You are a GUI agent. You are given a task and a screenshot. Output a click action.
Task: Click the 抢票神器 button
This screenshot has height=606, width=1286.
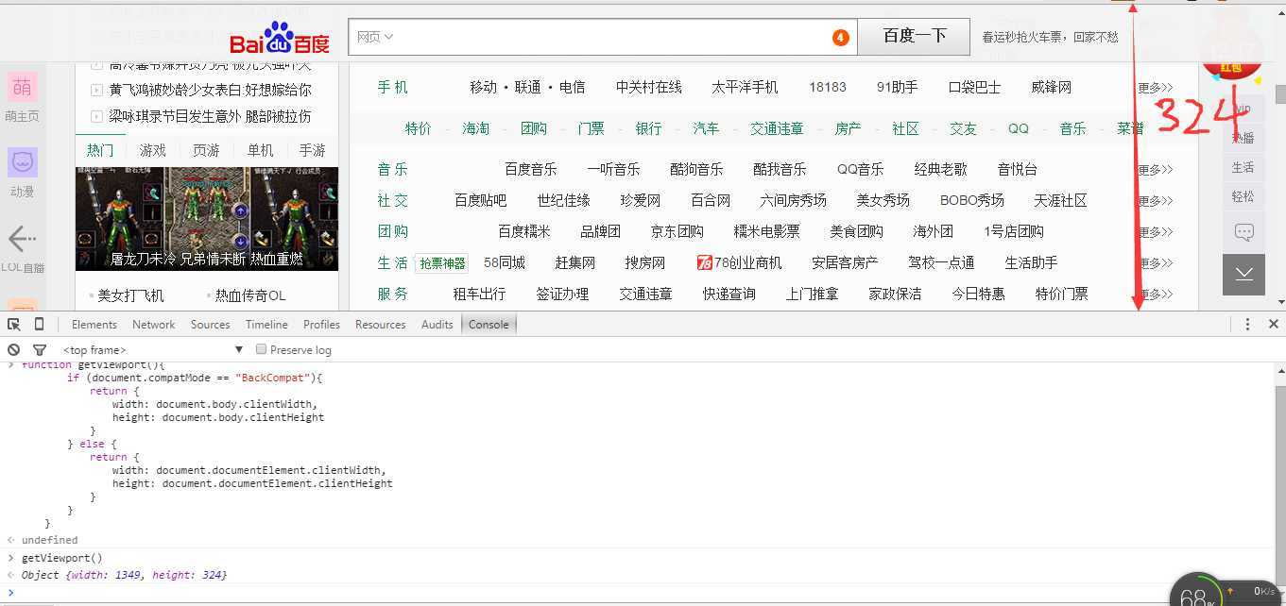(x=443, y=263)
